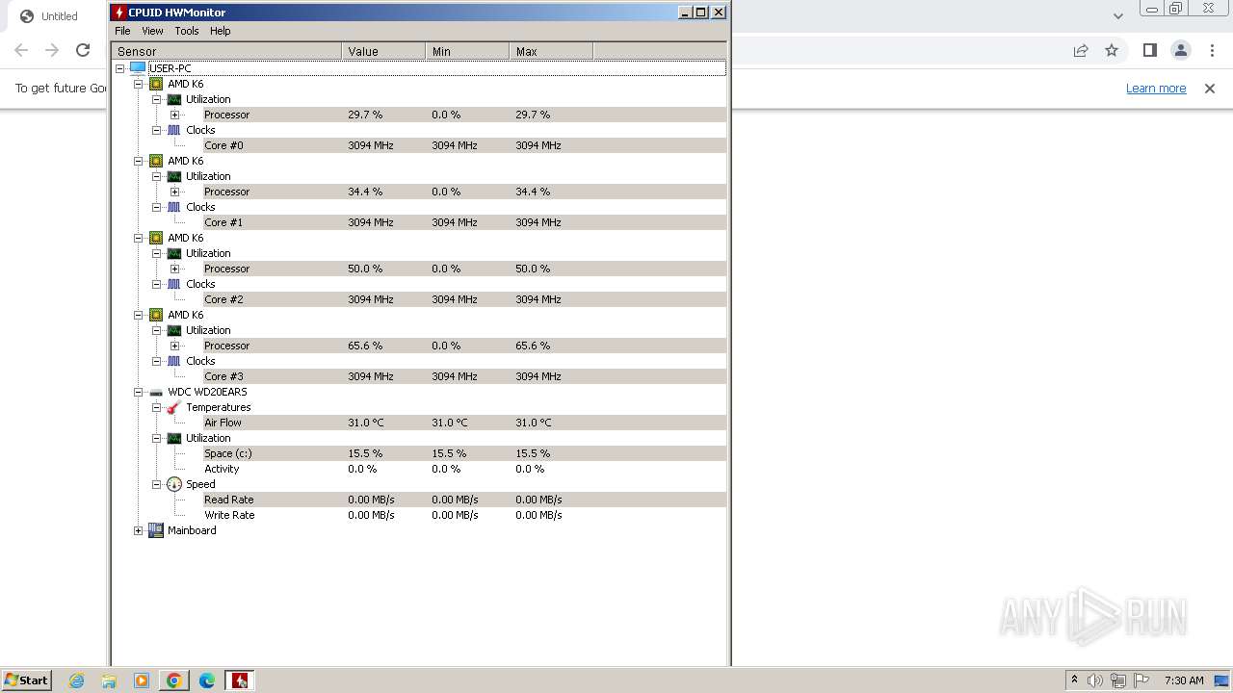The image size is (1233, 693).
Task: Click Chrome tab search chevron
Action: 1118,15
